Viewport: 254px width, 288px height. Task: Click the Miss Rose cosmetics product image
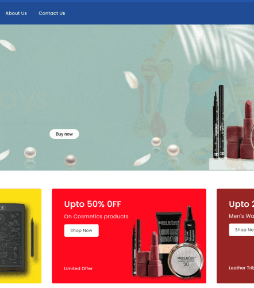pyautogui.click(x=168, y=242)
